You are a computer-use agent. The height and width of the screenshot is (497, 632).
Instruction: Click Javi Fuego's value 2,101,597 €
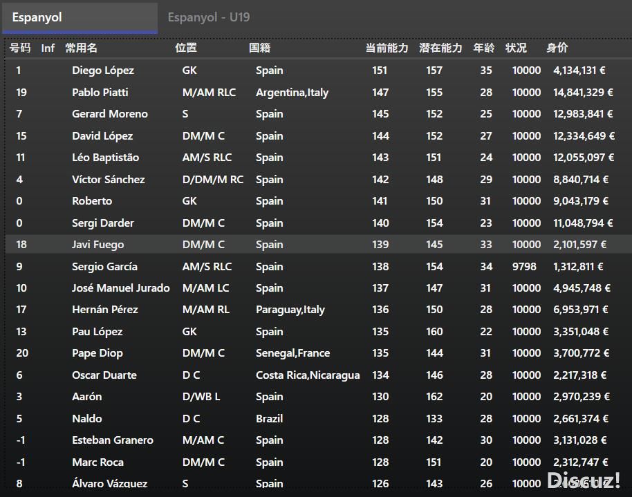579,245
